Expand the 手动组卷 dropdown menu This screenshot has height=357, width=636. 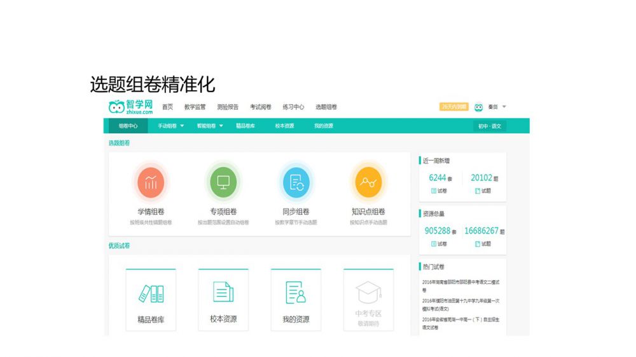170,126
